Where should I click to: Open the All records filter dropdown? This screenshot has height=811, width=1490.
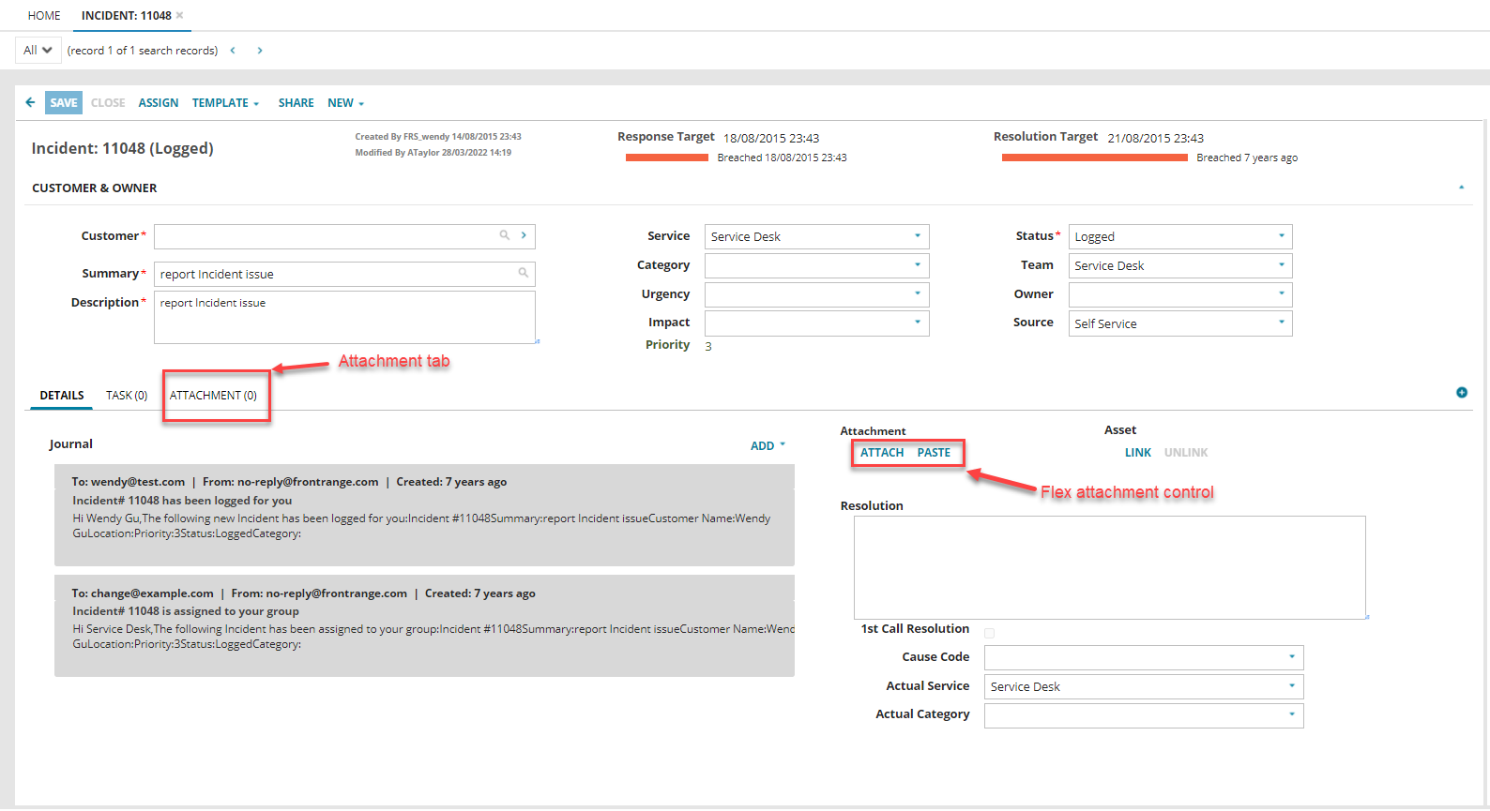click(x=38, y=50)
